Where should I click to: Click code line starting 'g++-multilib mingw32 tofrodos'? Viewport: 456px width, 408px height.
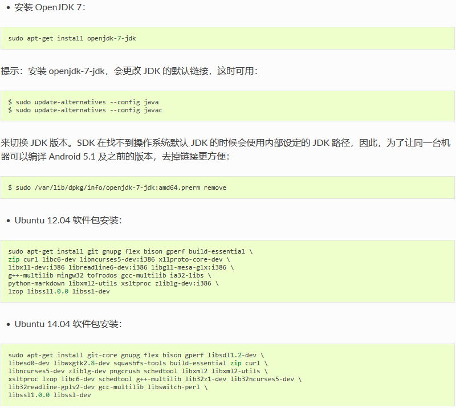tap(109, 275)
